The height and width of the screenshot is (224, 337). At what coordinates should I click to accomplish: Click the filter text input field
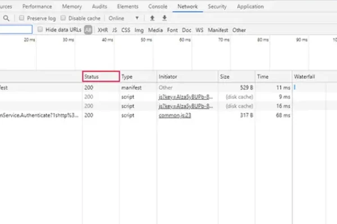click(x=16, y=30)
